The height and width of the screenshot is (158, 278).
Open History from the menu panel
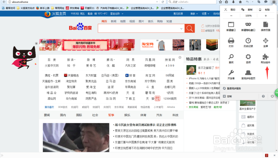coord(248,43)
